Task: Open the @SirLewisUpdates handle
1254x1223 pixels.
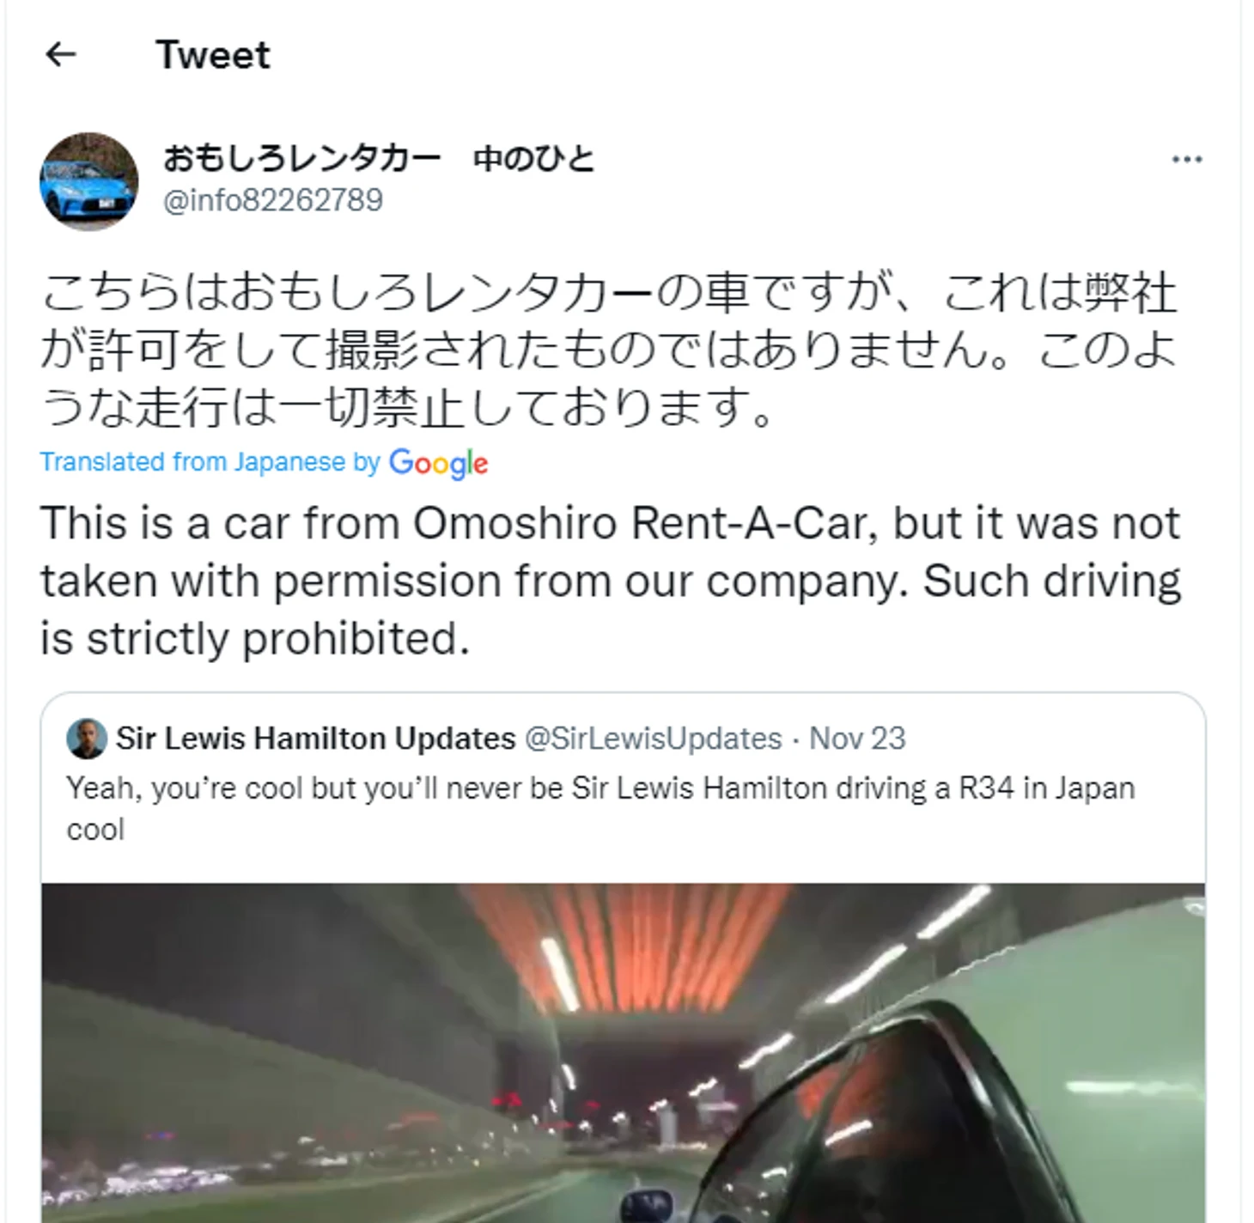Action: (x=653, y=739)
